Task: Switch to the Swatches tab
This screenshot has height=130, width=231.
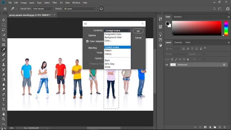Action: point(178,17)
